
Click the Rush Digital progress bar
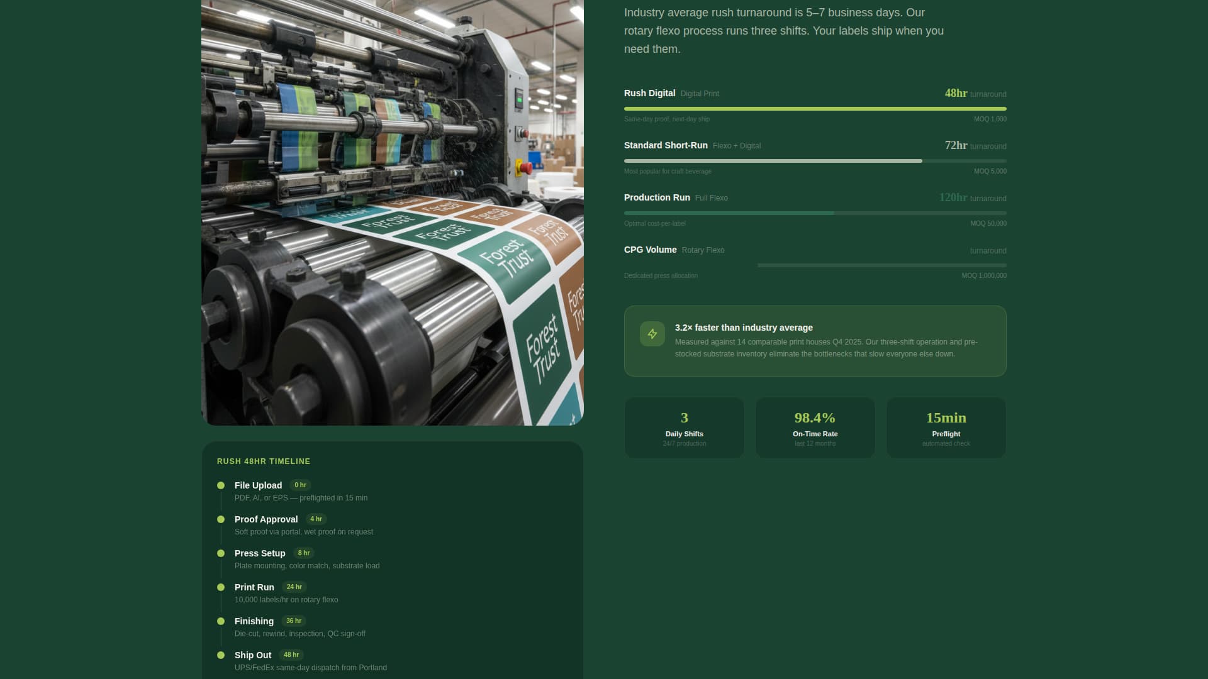point(815,108)
